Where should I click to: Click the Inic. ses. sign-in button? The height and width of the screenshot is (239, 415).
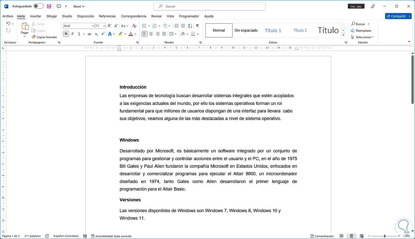point(356,6)
